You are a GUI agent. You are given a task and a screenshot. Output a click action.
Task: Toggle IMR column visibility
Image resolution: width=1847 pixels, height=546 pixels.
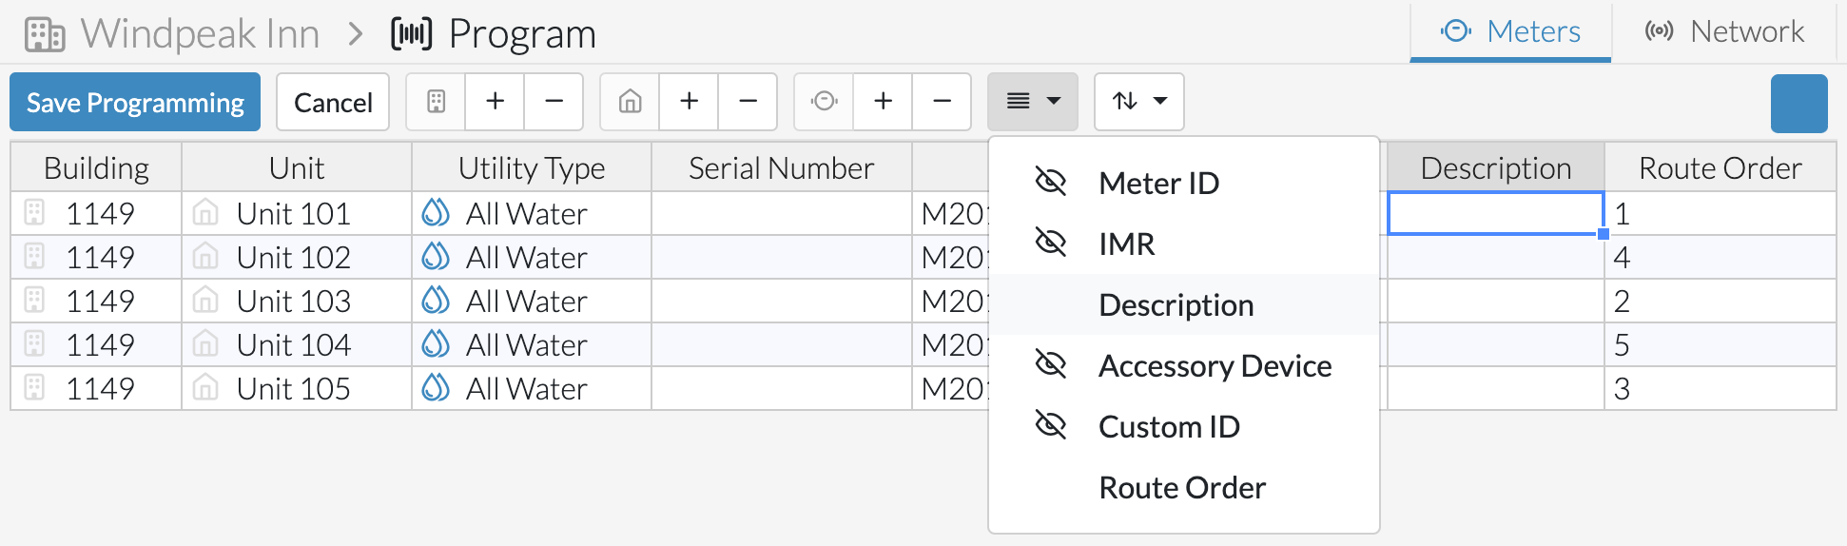[x=1184, y=244]
